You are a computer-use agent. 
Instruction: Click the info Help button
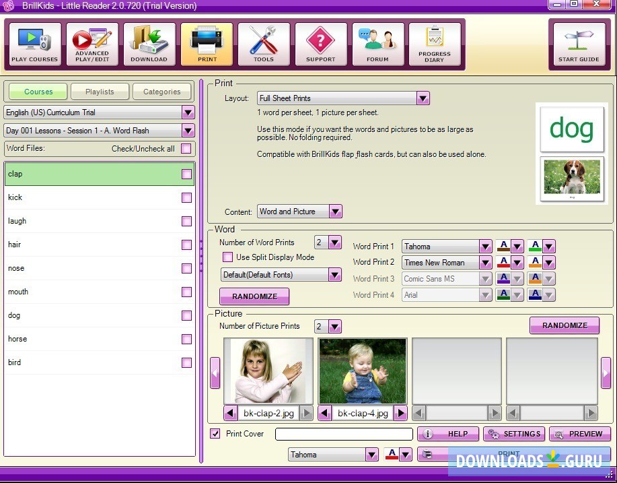(x=448, y=434)
